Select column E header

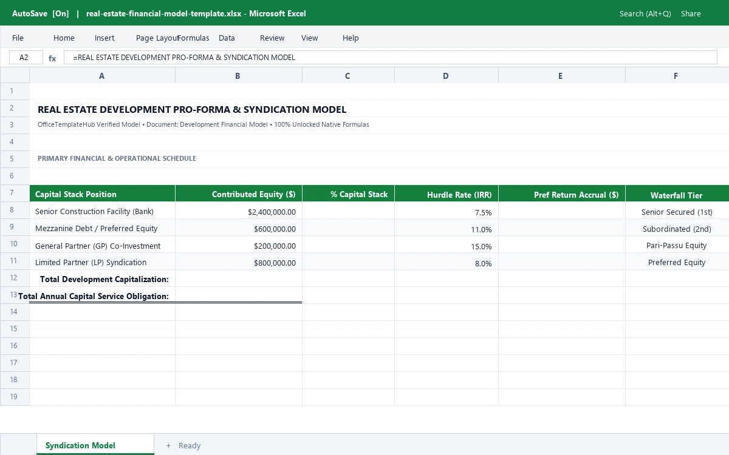561,76
